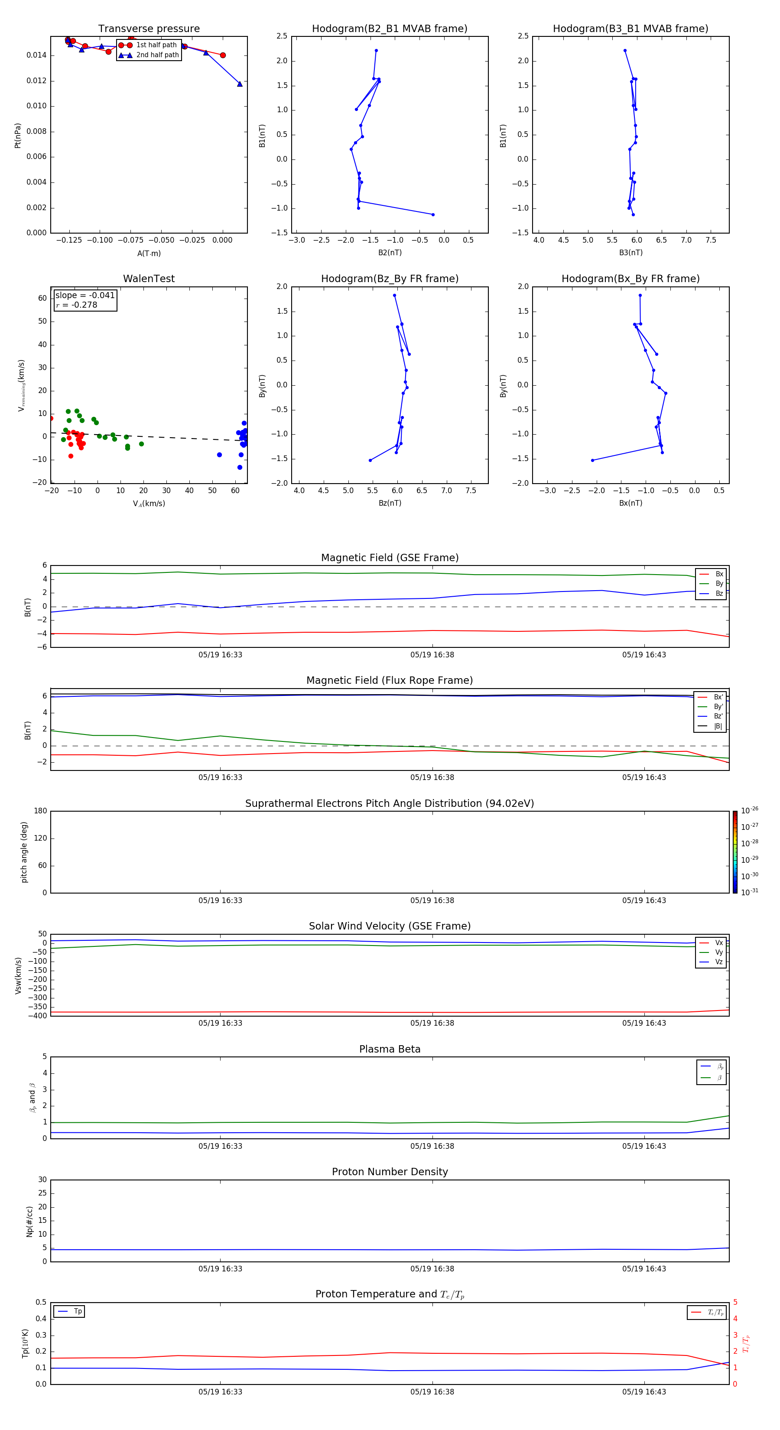780x1430 pixels.
Task: Click the "Proton Temperature and Te/Tp" title
Action: (390, 1294)
